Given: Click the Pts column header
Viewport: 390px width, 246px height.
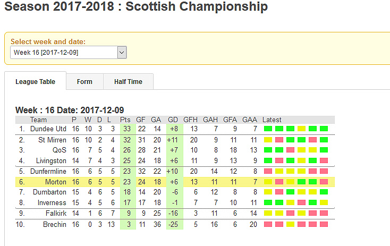Looking at the screenshot, I should pos(125,120).
